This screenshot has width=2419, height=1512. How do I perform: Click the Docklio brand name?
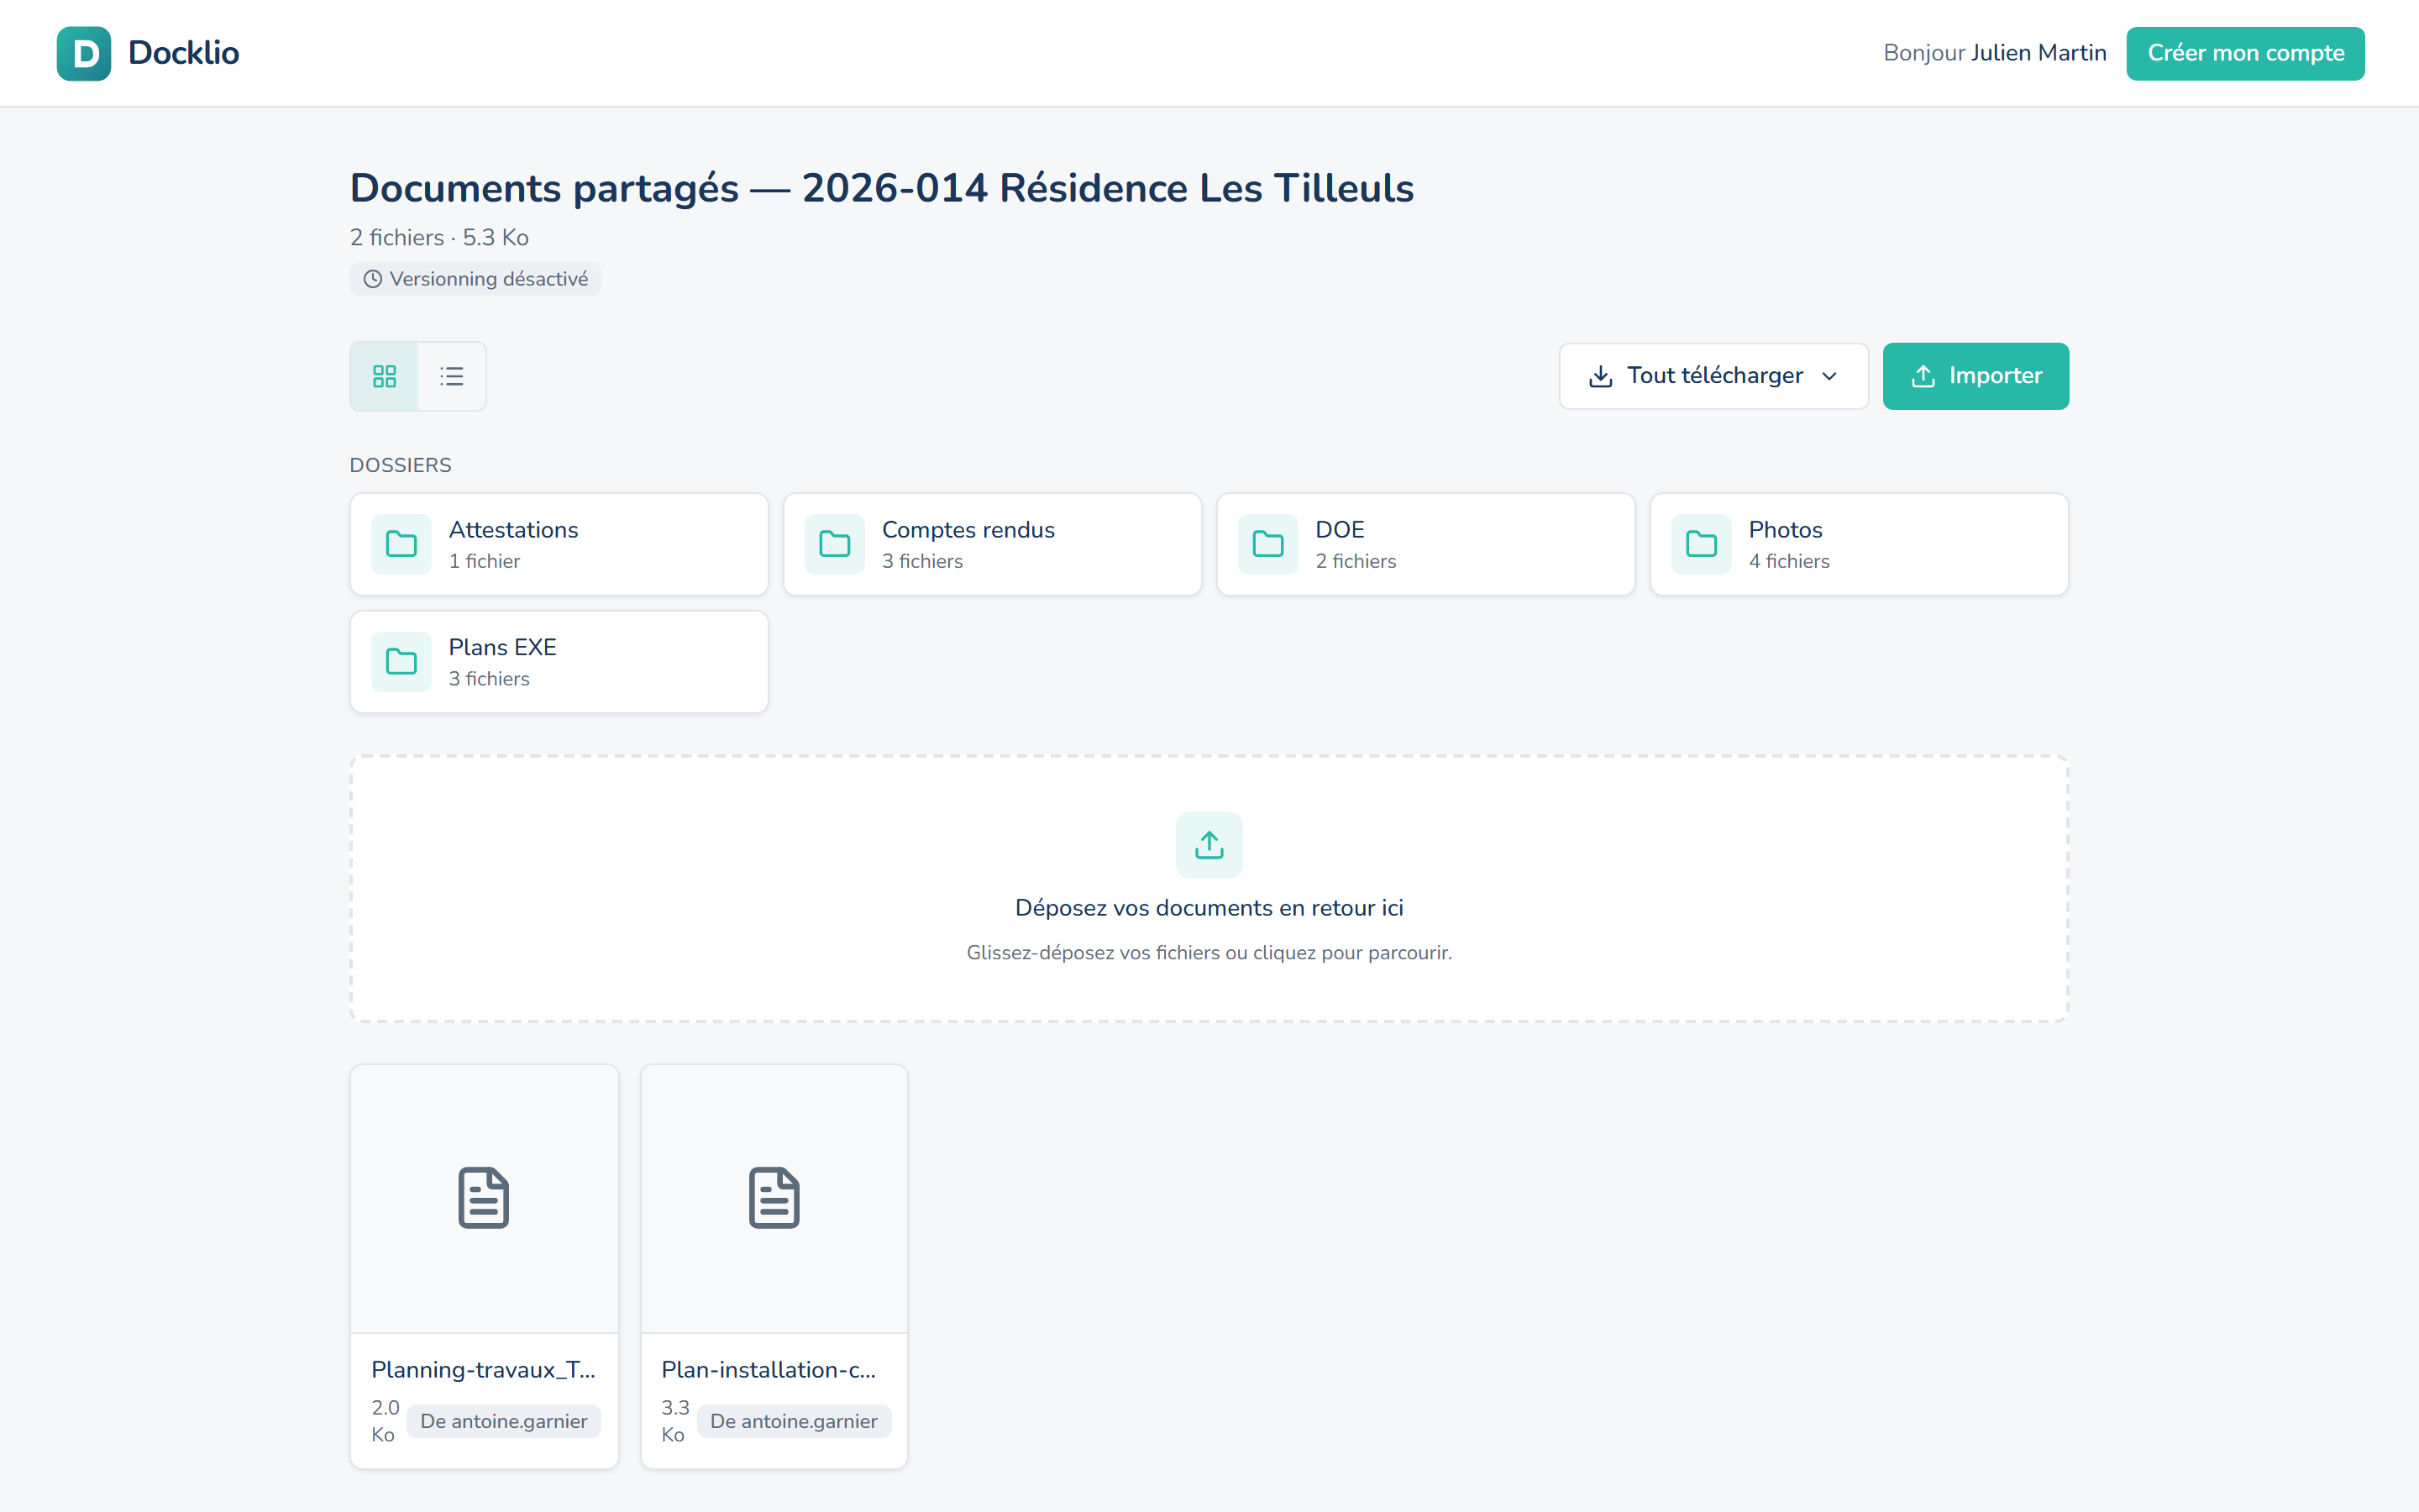tap(184, 53)
